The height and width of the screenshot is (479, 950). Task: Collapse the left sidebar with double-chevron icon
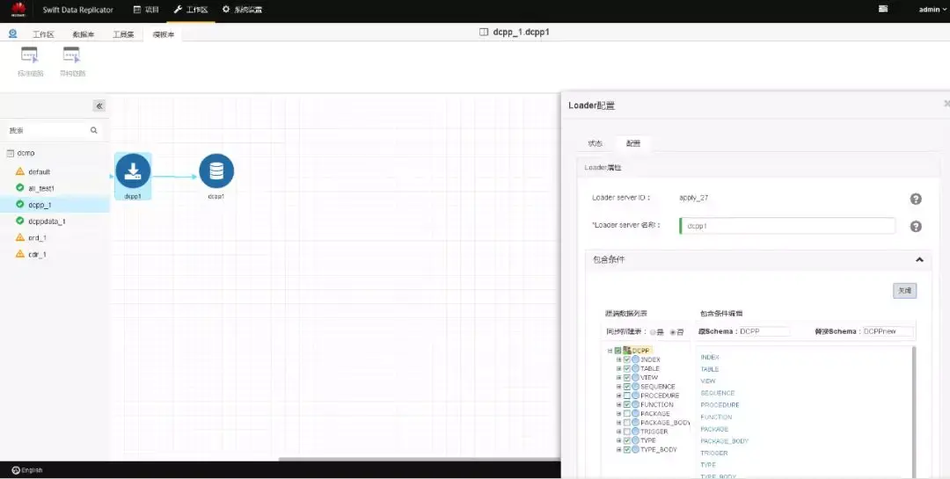tap(99, 106)
